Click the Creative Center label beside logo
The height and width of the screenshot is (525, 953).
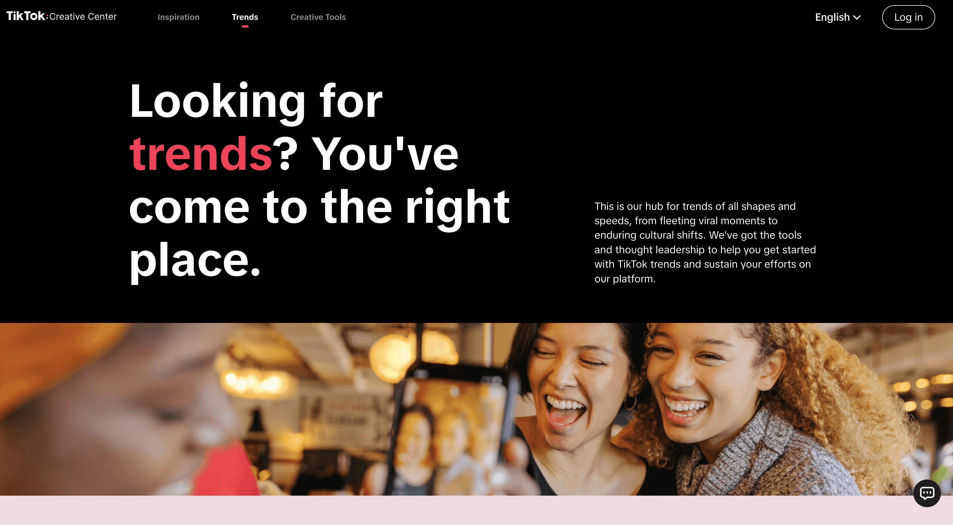[x=83, y=17]
